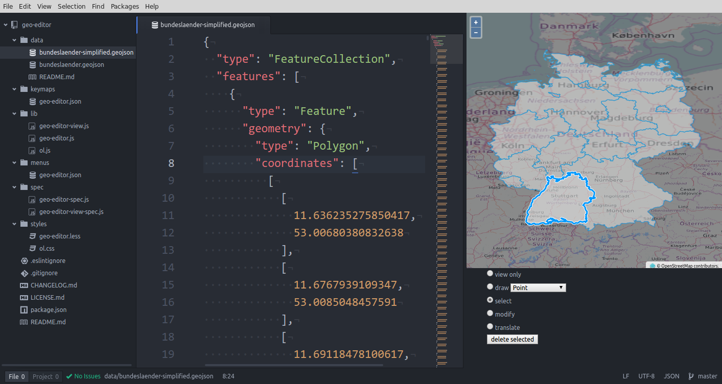Open the File menu
The image size is (722, 384).
click(x=8, y=6)
